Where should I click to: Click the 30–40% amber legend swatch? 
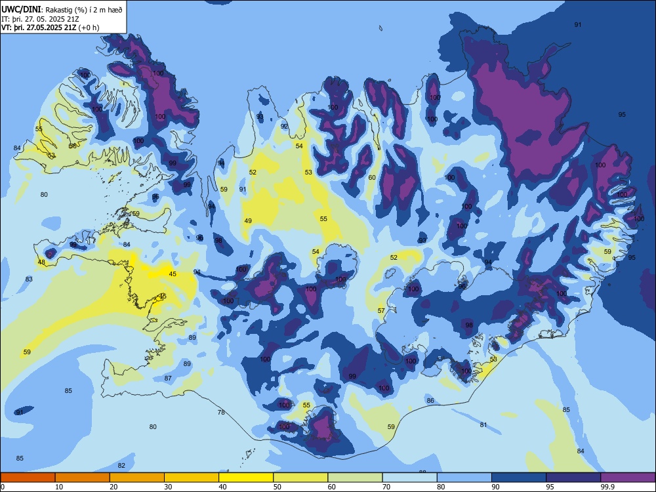pyautogui.click(x=192, y=477)
